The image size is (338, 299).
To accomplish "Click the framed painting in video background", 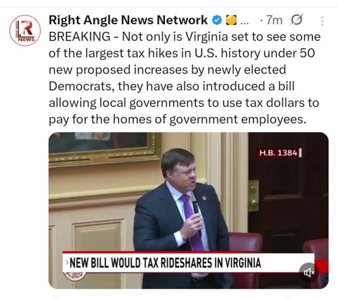I will pyautogui.click(x=105, y=148).
